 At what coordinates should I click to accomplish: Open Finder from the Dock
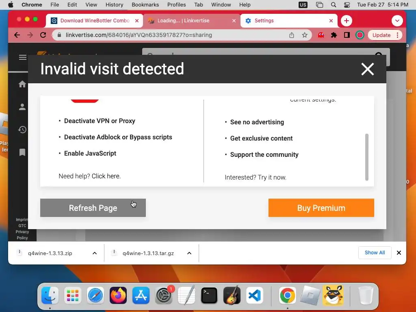(x=50, y=295)
